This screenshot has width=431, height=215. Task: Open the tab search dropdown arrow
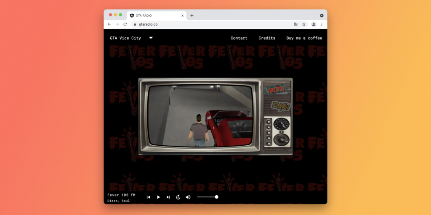tap(322, 16)
